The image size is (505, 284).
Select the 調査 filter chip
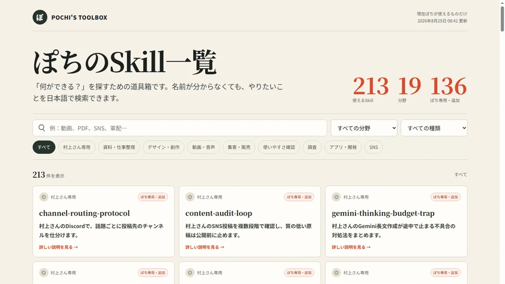[312, 147]
